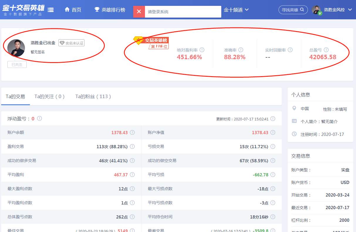The image size is (356, 232).
Task: Open user avatar in top navigation bar
Action: pos(316,10)
